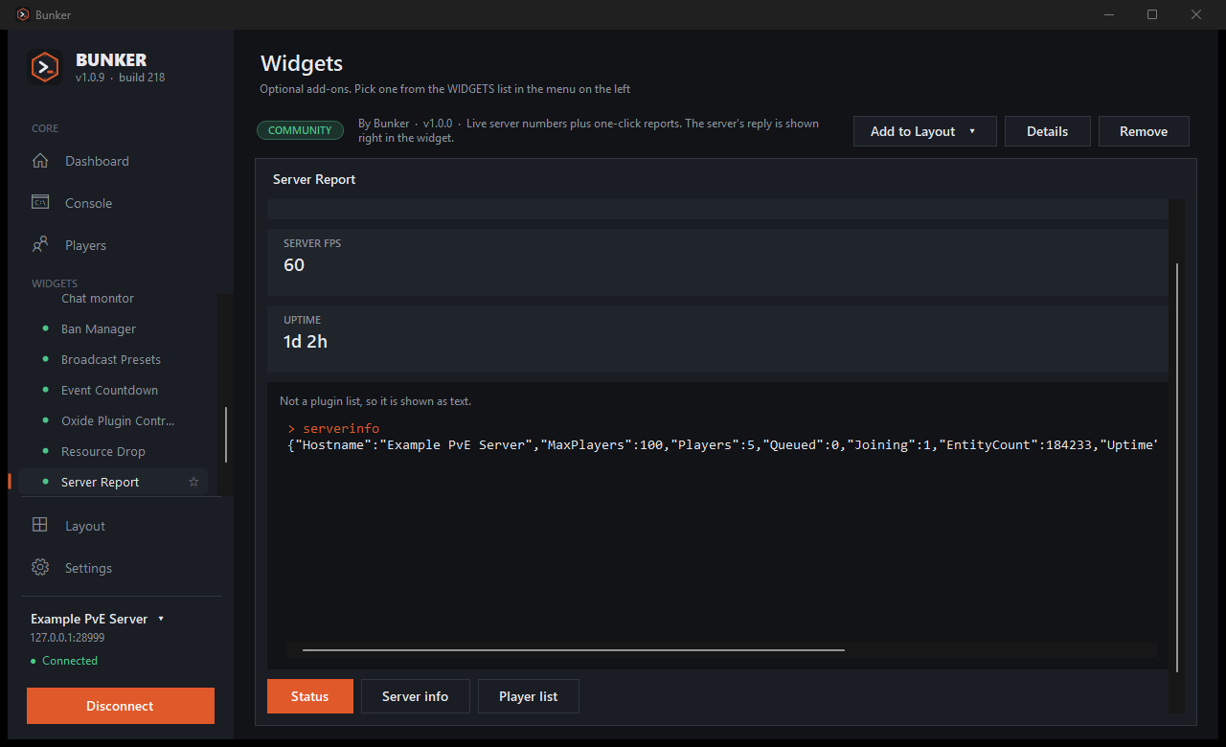Select the Broadcast Presets widget

pyautogui.click(x=113, y=359)
